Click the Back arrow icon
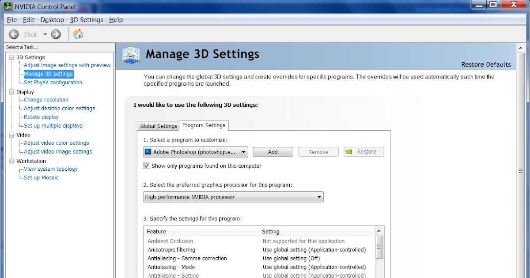530x278 pixels. 14,34
